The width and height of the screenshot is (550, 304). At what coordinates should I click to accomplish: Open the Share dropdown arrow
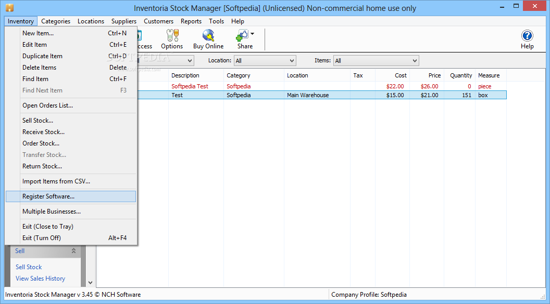click(252, 34)
